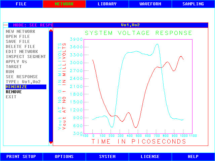Click the 2100 y-axis value
215x161 pixels.
click(x=76, y=87)
